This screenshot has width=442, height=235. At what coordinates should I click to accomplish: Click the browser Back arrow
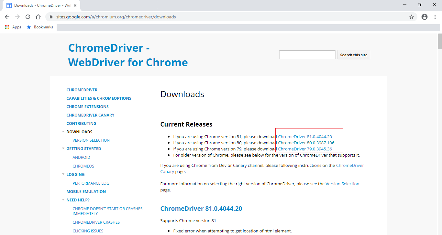pyautogui.click(x=7, y=17)
